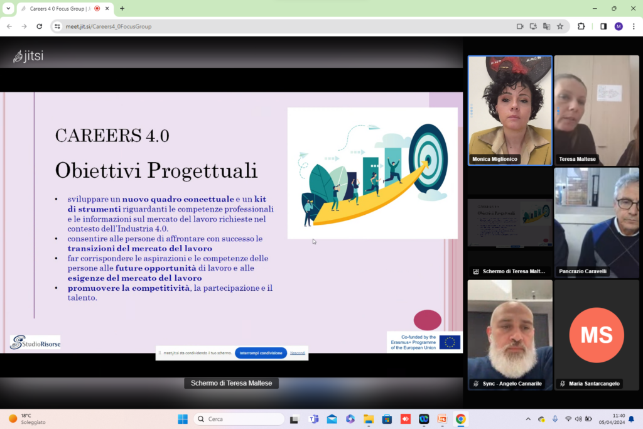Click the Nascondi link
The height and width of the screenshot is (429, 643).
[x=298, y=353]
